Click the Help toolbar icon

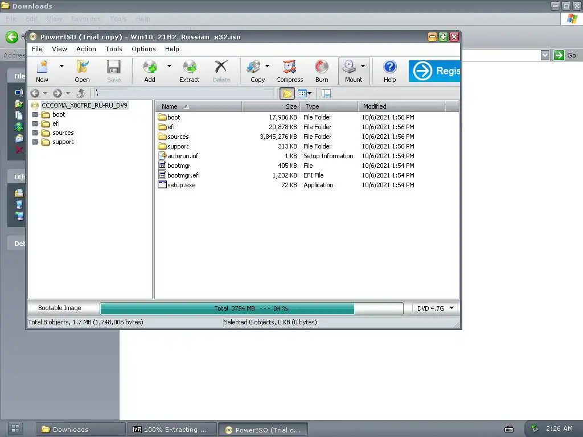click(389, 71)
